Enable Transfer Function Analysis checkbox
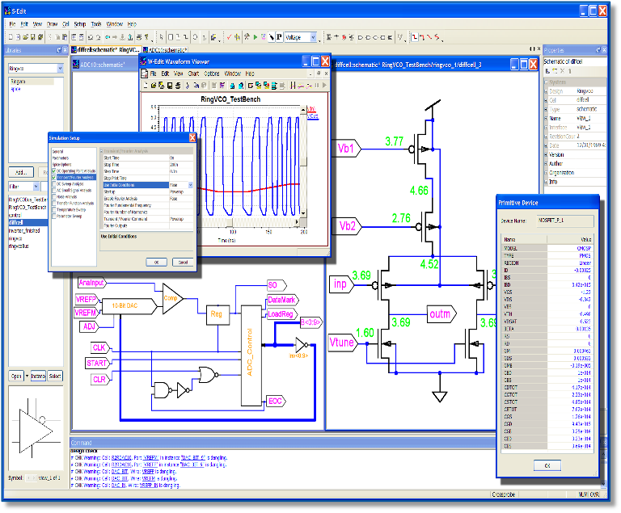 (54, 203)
